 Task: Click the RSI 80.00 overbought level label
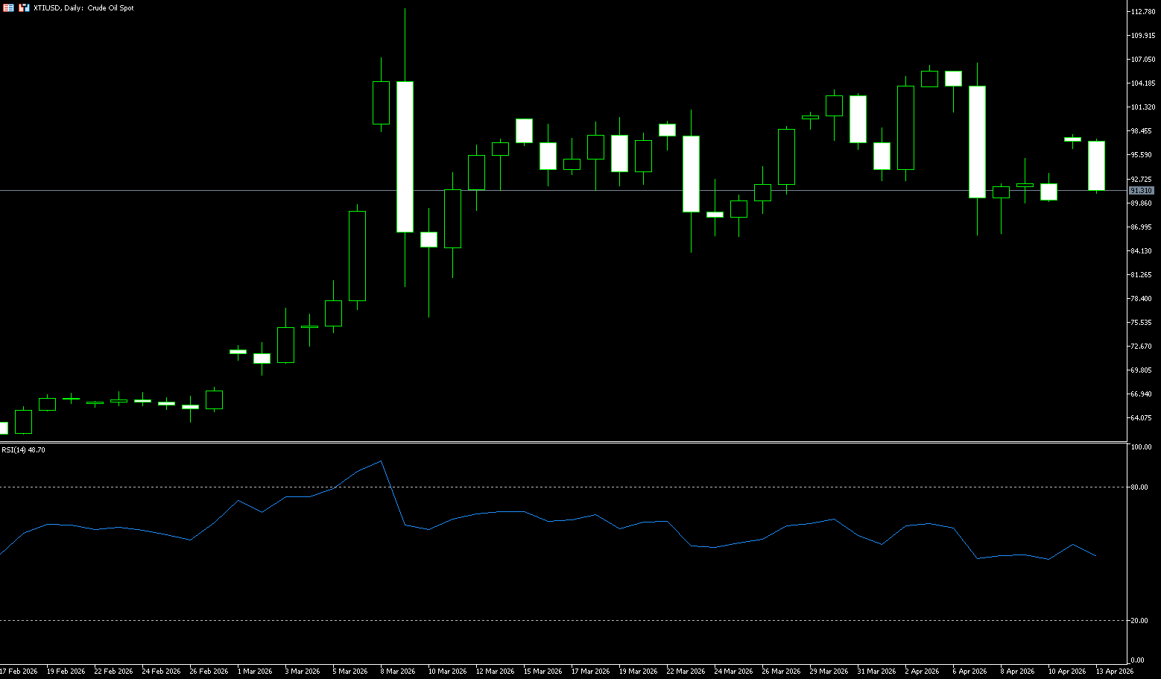[x=1139, y=487]
